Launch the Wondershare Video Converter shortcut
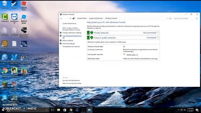The width and height of the screenshot is (201, 113). click(x=14, y=59)
